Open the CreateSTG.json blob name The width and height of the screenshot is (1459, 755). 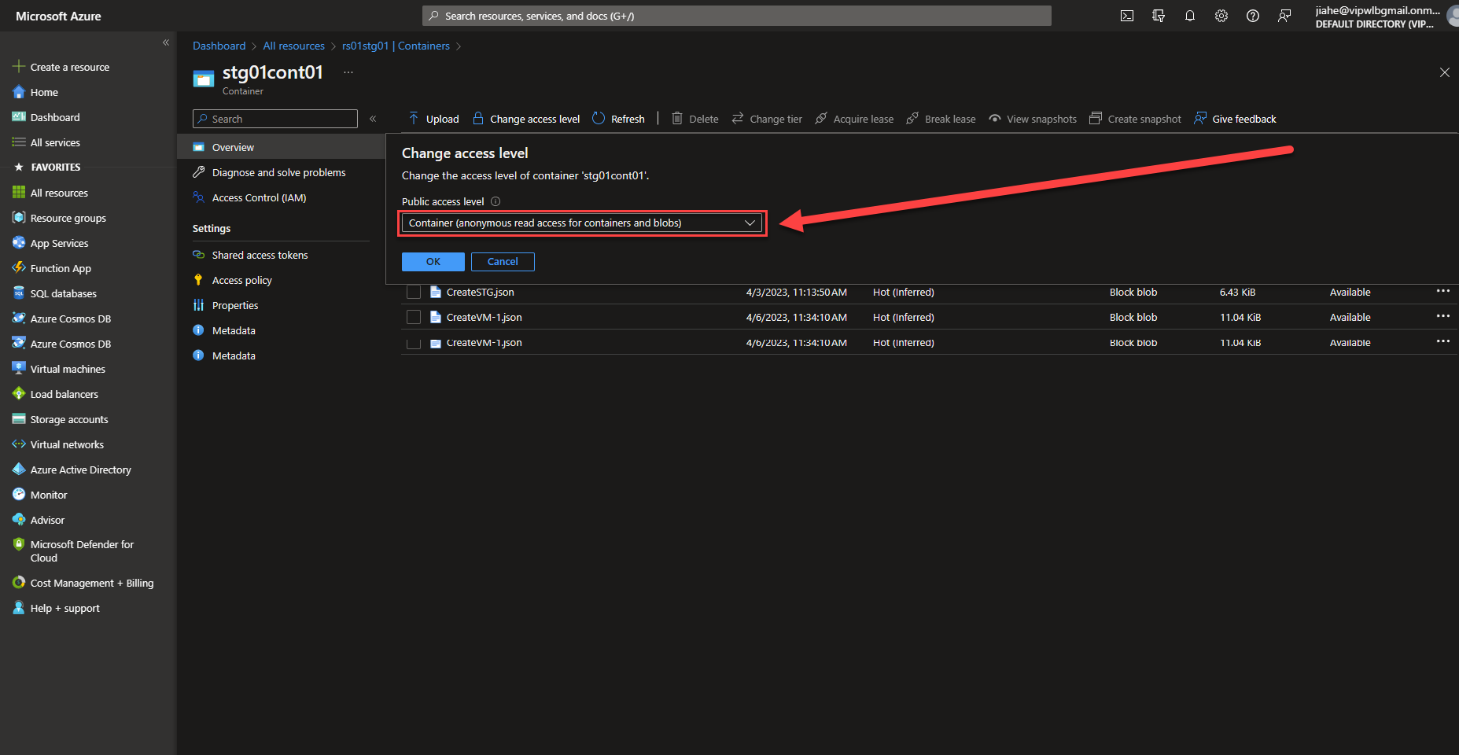click(x=481, y=293)
